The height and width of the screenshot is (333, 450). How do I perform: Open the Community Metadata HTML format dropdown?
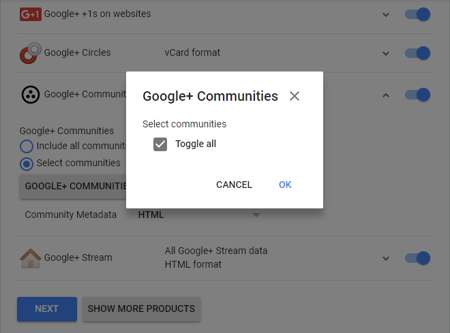click(199, 215)
